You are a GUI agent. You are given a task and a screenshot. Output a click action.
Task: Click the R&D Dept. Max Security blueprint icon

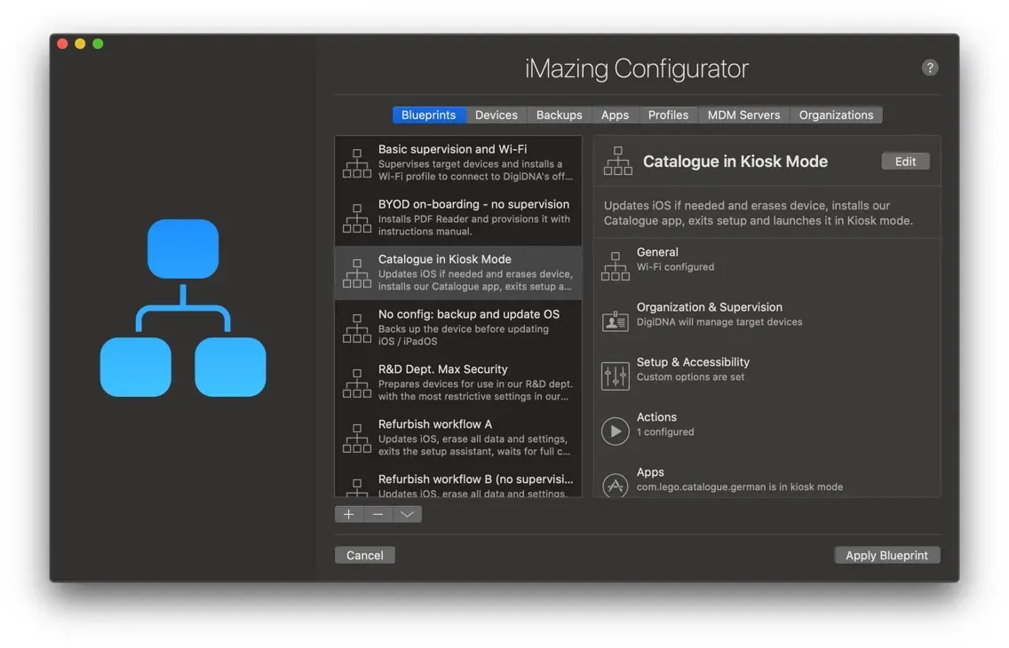[x=356, y=383]
